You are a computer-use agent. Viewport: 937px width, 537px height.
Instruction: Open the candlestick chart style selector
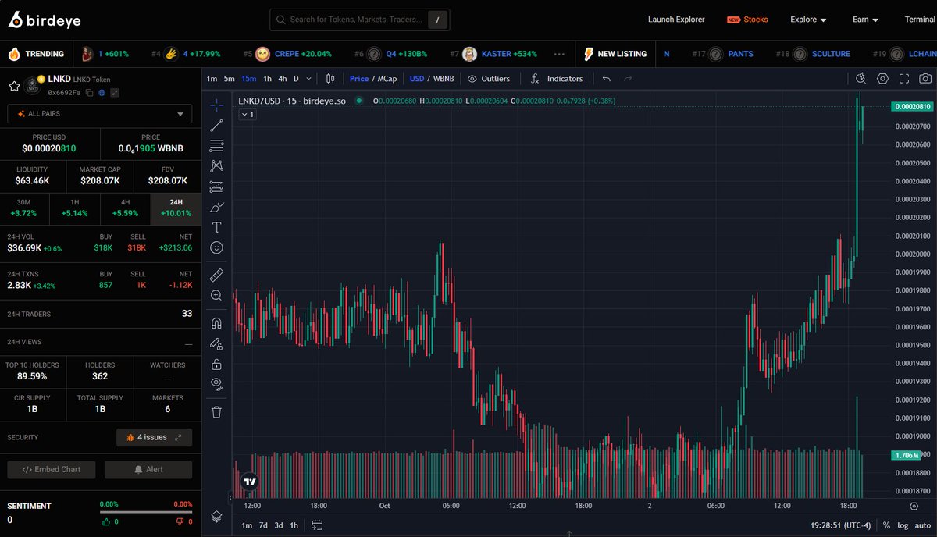tap(330, 79)
